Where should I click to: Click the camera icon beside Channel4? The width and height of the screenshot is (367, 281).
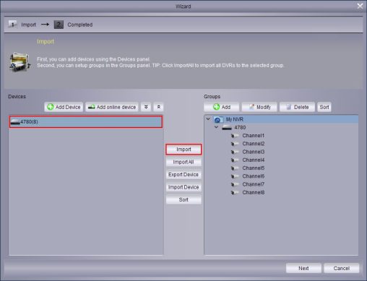click(x=235, y=160)
